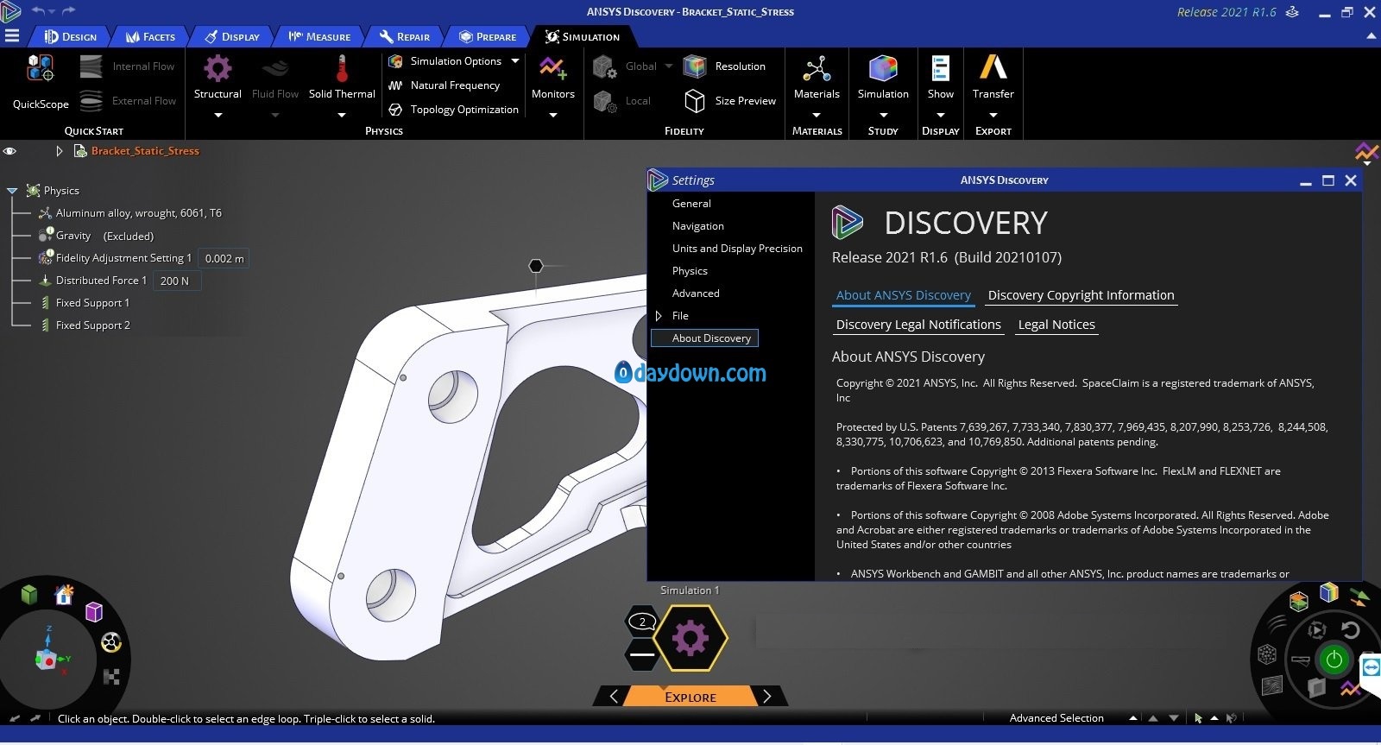Select the Internal Flow quick start
The height and width of the screenshot is (745, 1381).
click(x=127, y=66)
